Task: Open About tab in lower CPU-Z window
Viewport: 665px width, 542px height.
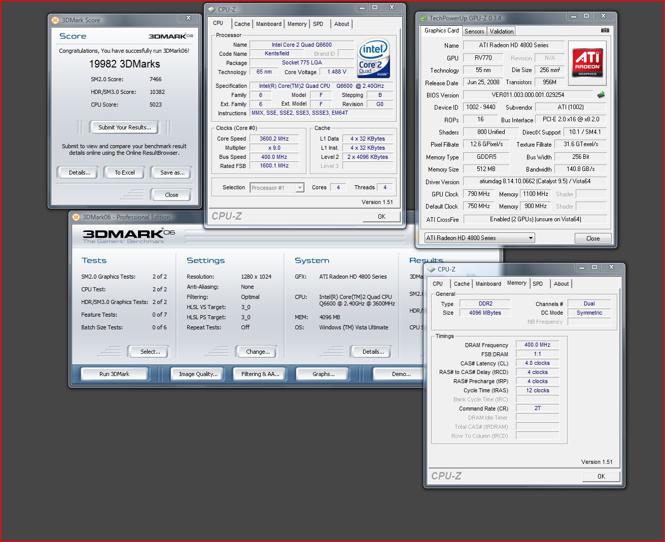Action: [561, 284]
